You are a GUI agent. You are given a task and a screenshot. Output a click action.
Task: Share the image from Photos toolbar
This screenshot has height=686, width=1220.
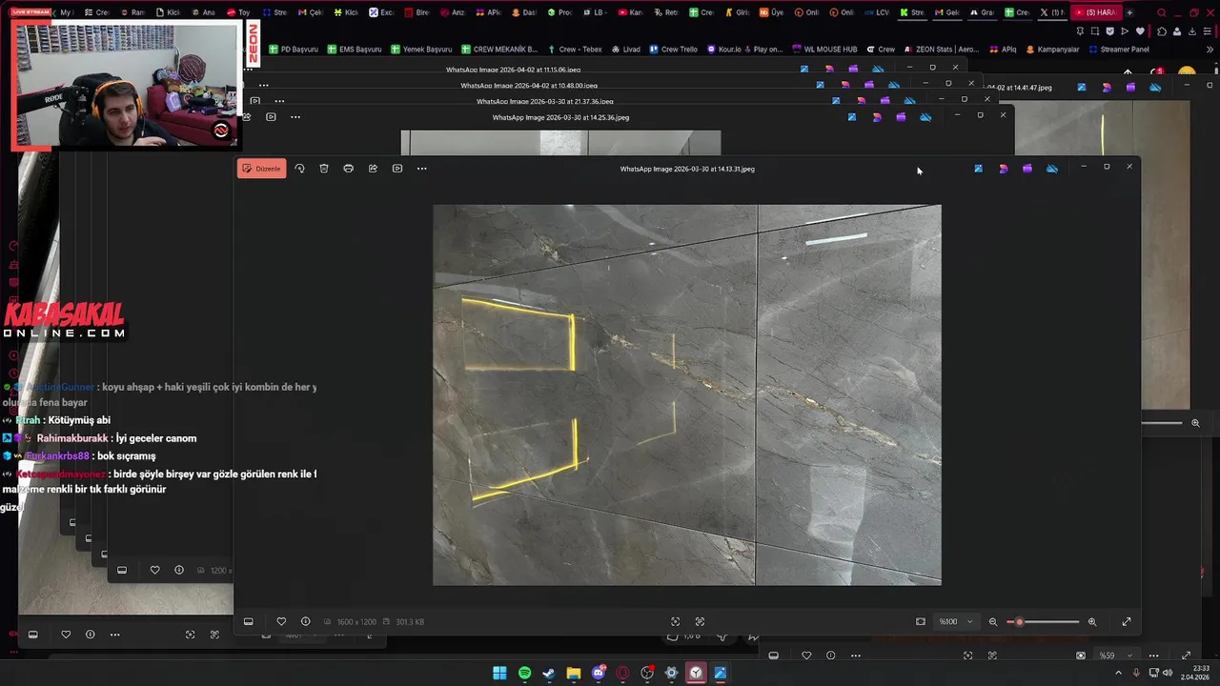(x=373, y=169)
